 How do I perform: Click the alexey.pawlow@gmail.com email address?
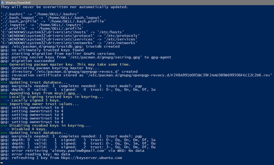pos(78,151)
